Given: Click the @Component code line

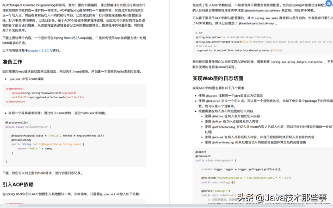Looking at the screenshot, I should 203,156.
